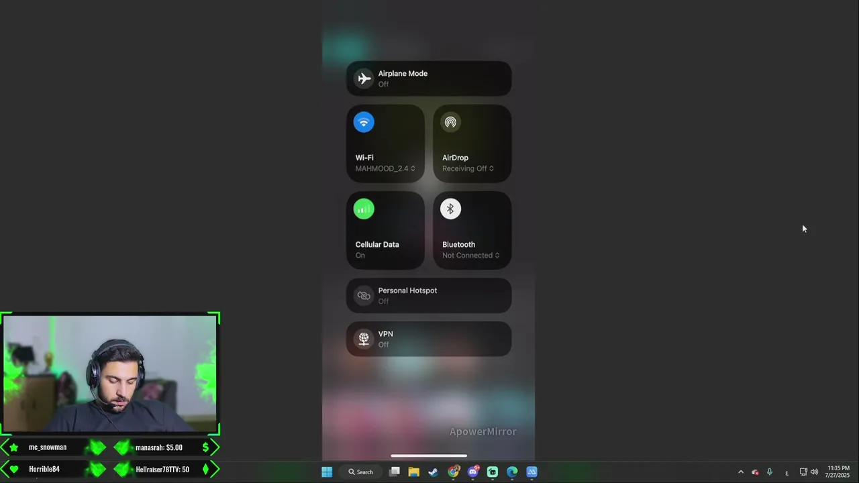Viewport: 859px width, 483px height.
Task: Turn on the VPN icon
Action: 364,339
